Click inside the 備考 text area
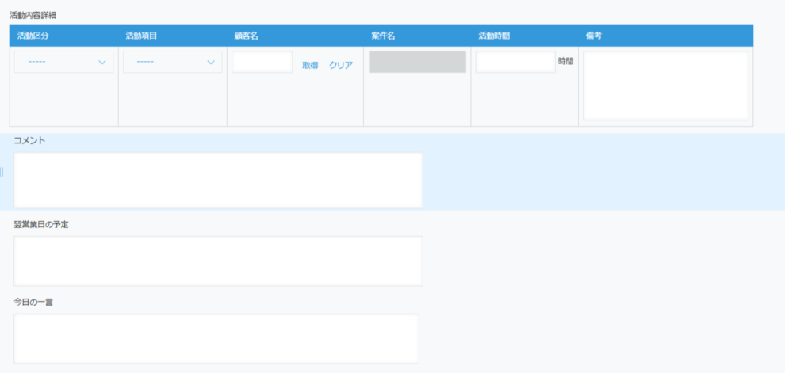Image resolution: width=785 pixels, height=373 pixels. tap(665, 86)
